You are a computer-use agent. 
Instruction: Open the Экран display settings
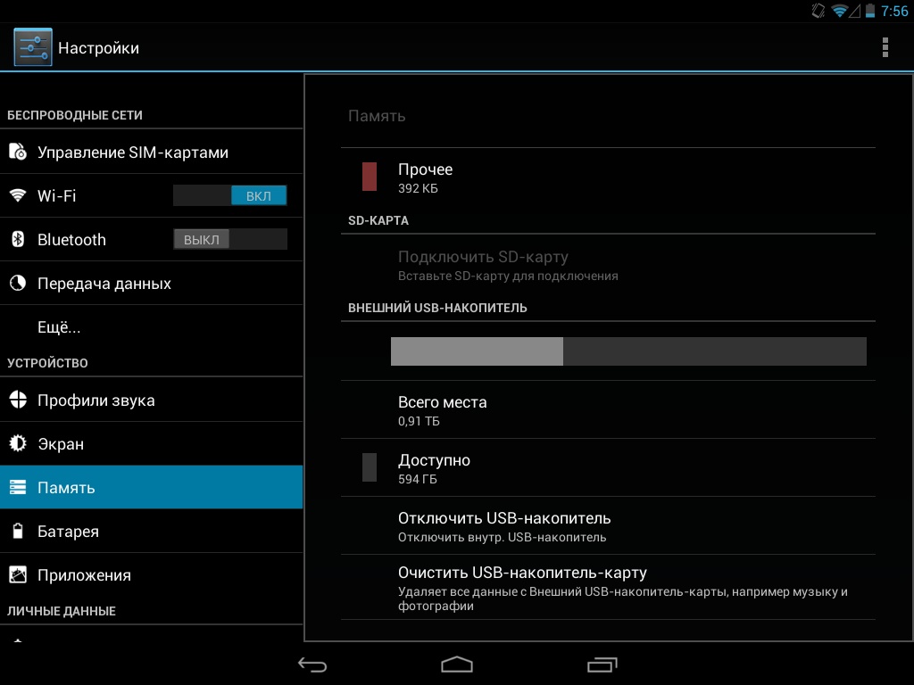click(x=61, y=444)
